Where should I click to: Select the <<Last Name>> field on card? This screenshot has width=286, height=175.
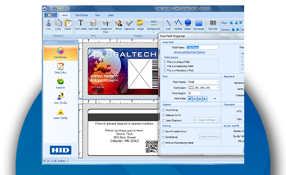coord(104,80)
